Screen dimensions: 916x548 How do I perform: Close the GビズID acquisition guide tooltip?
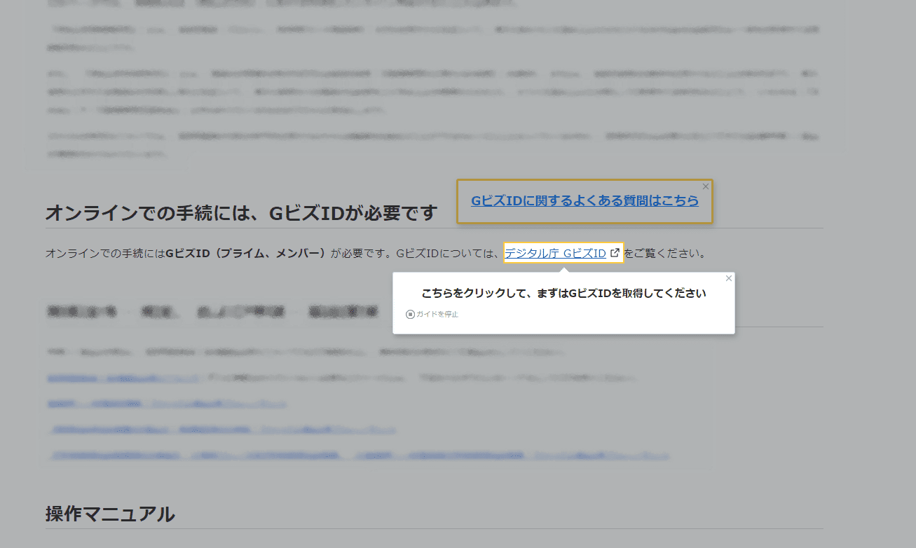728,278
